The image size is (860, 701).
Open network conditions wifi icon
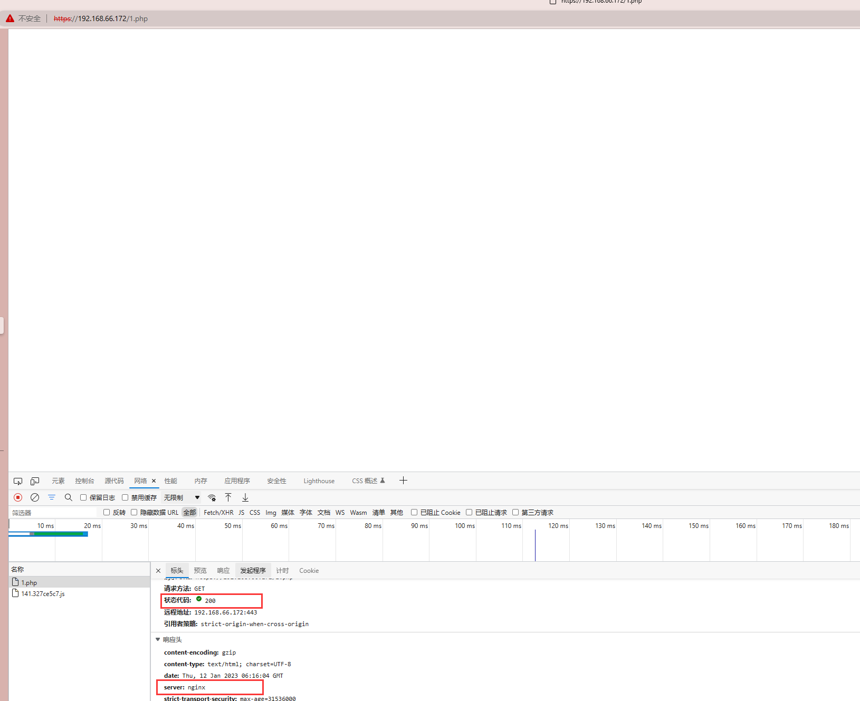coord(212,497)
